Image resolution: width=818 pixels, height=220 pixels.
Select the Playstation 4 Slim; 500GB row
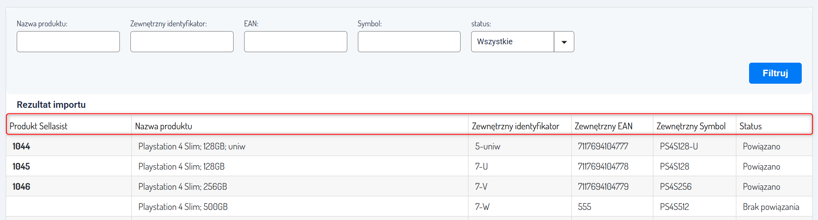pos(183,207)
